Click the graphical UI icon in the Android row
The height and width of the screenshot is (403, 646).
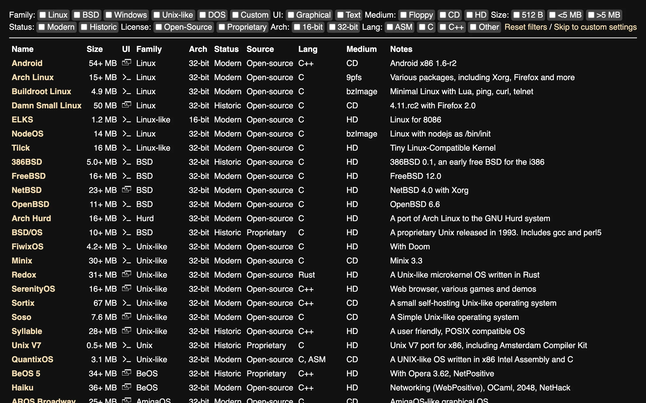tap(126, 63)
